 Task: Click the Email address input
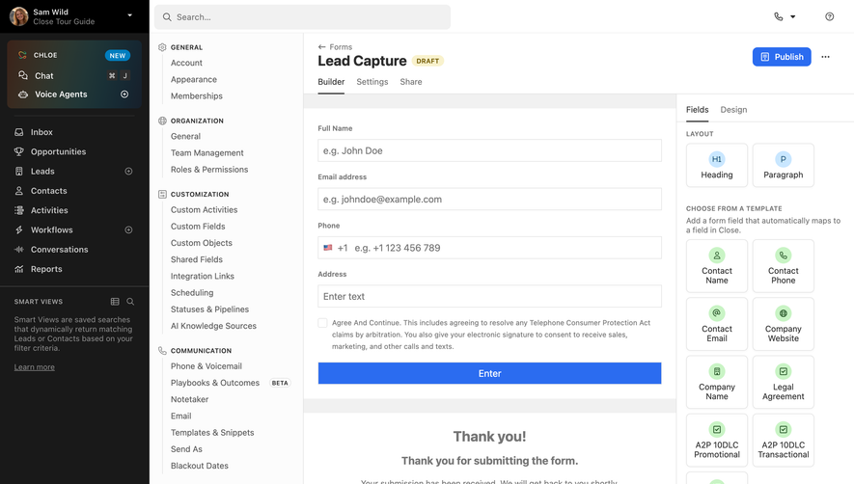coord(489,200)
